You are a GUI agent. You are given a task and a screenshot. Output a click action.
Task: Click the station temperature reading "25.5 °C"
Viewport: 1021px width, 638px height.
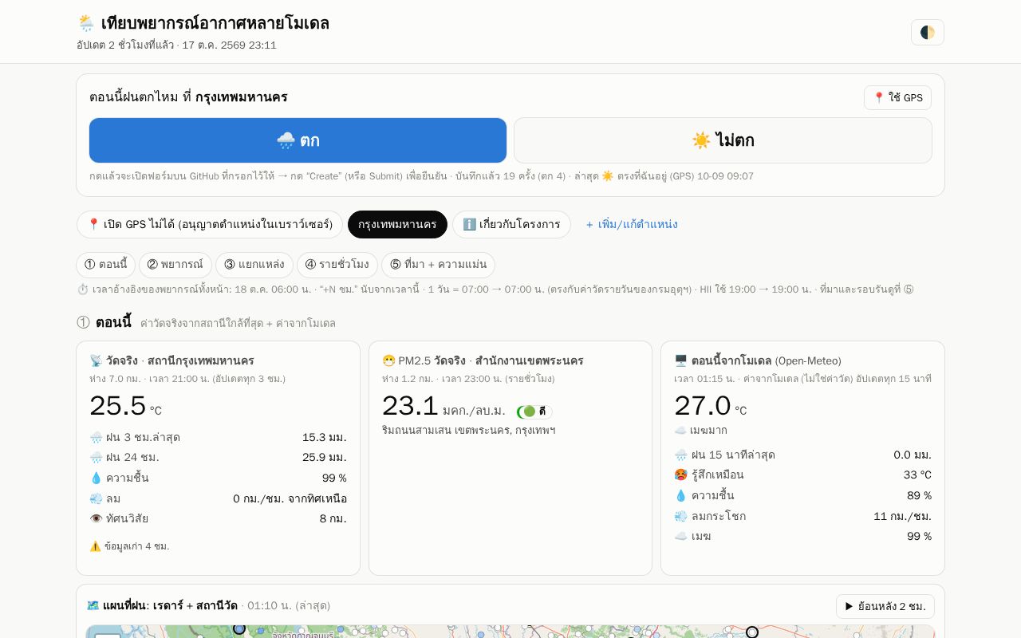pyautogui.click(x=125, y=406)
